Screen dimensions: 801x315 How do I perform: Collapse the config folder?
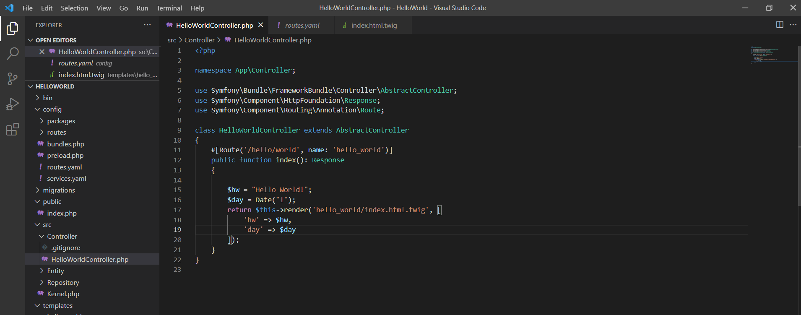point(52,109)
